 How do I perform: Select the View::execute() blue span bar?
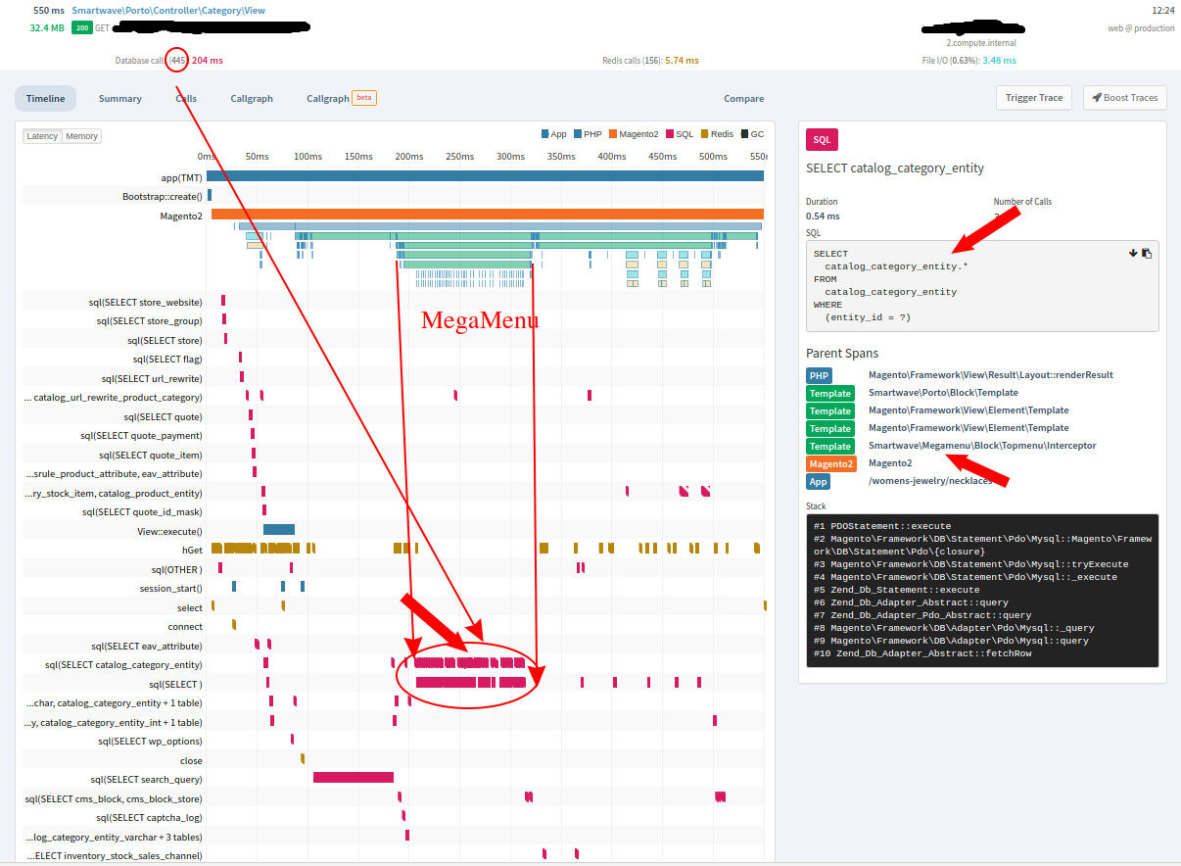point(279,530)
